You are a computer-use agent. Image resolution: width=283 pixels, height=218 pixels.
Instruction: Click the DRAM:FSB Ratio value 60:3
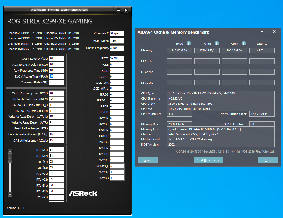pyautogui.click(x=262, y=124)
